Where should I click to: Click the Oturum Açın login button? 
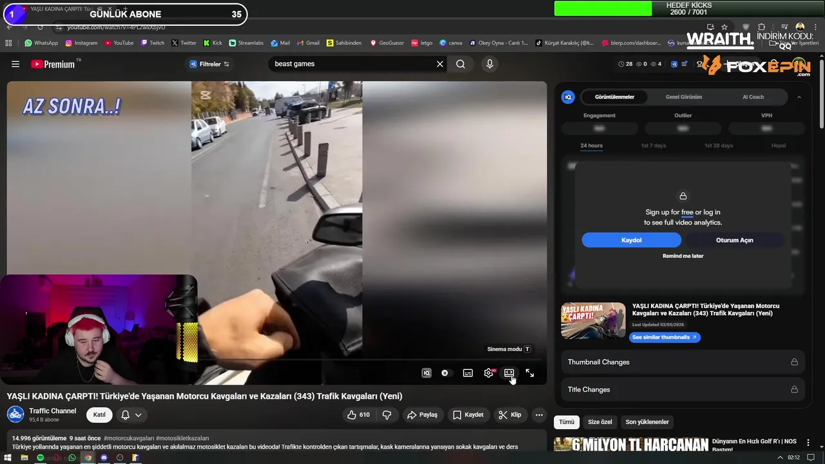tap(735, 240)
